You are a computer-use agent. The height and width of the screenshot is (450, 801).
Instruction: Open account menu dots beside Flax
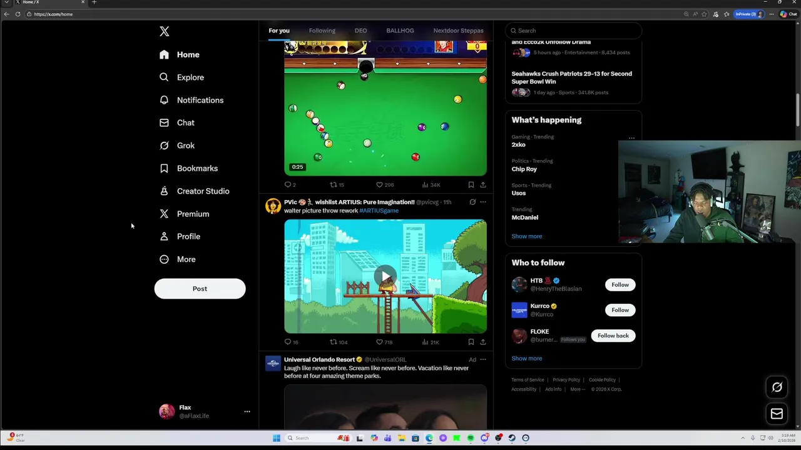pos(247,411)
